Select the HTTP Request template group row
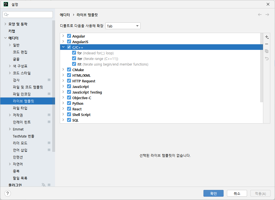The height and width of the screenshot is (200, 275). [x=161, y=81]
